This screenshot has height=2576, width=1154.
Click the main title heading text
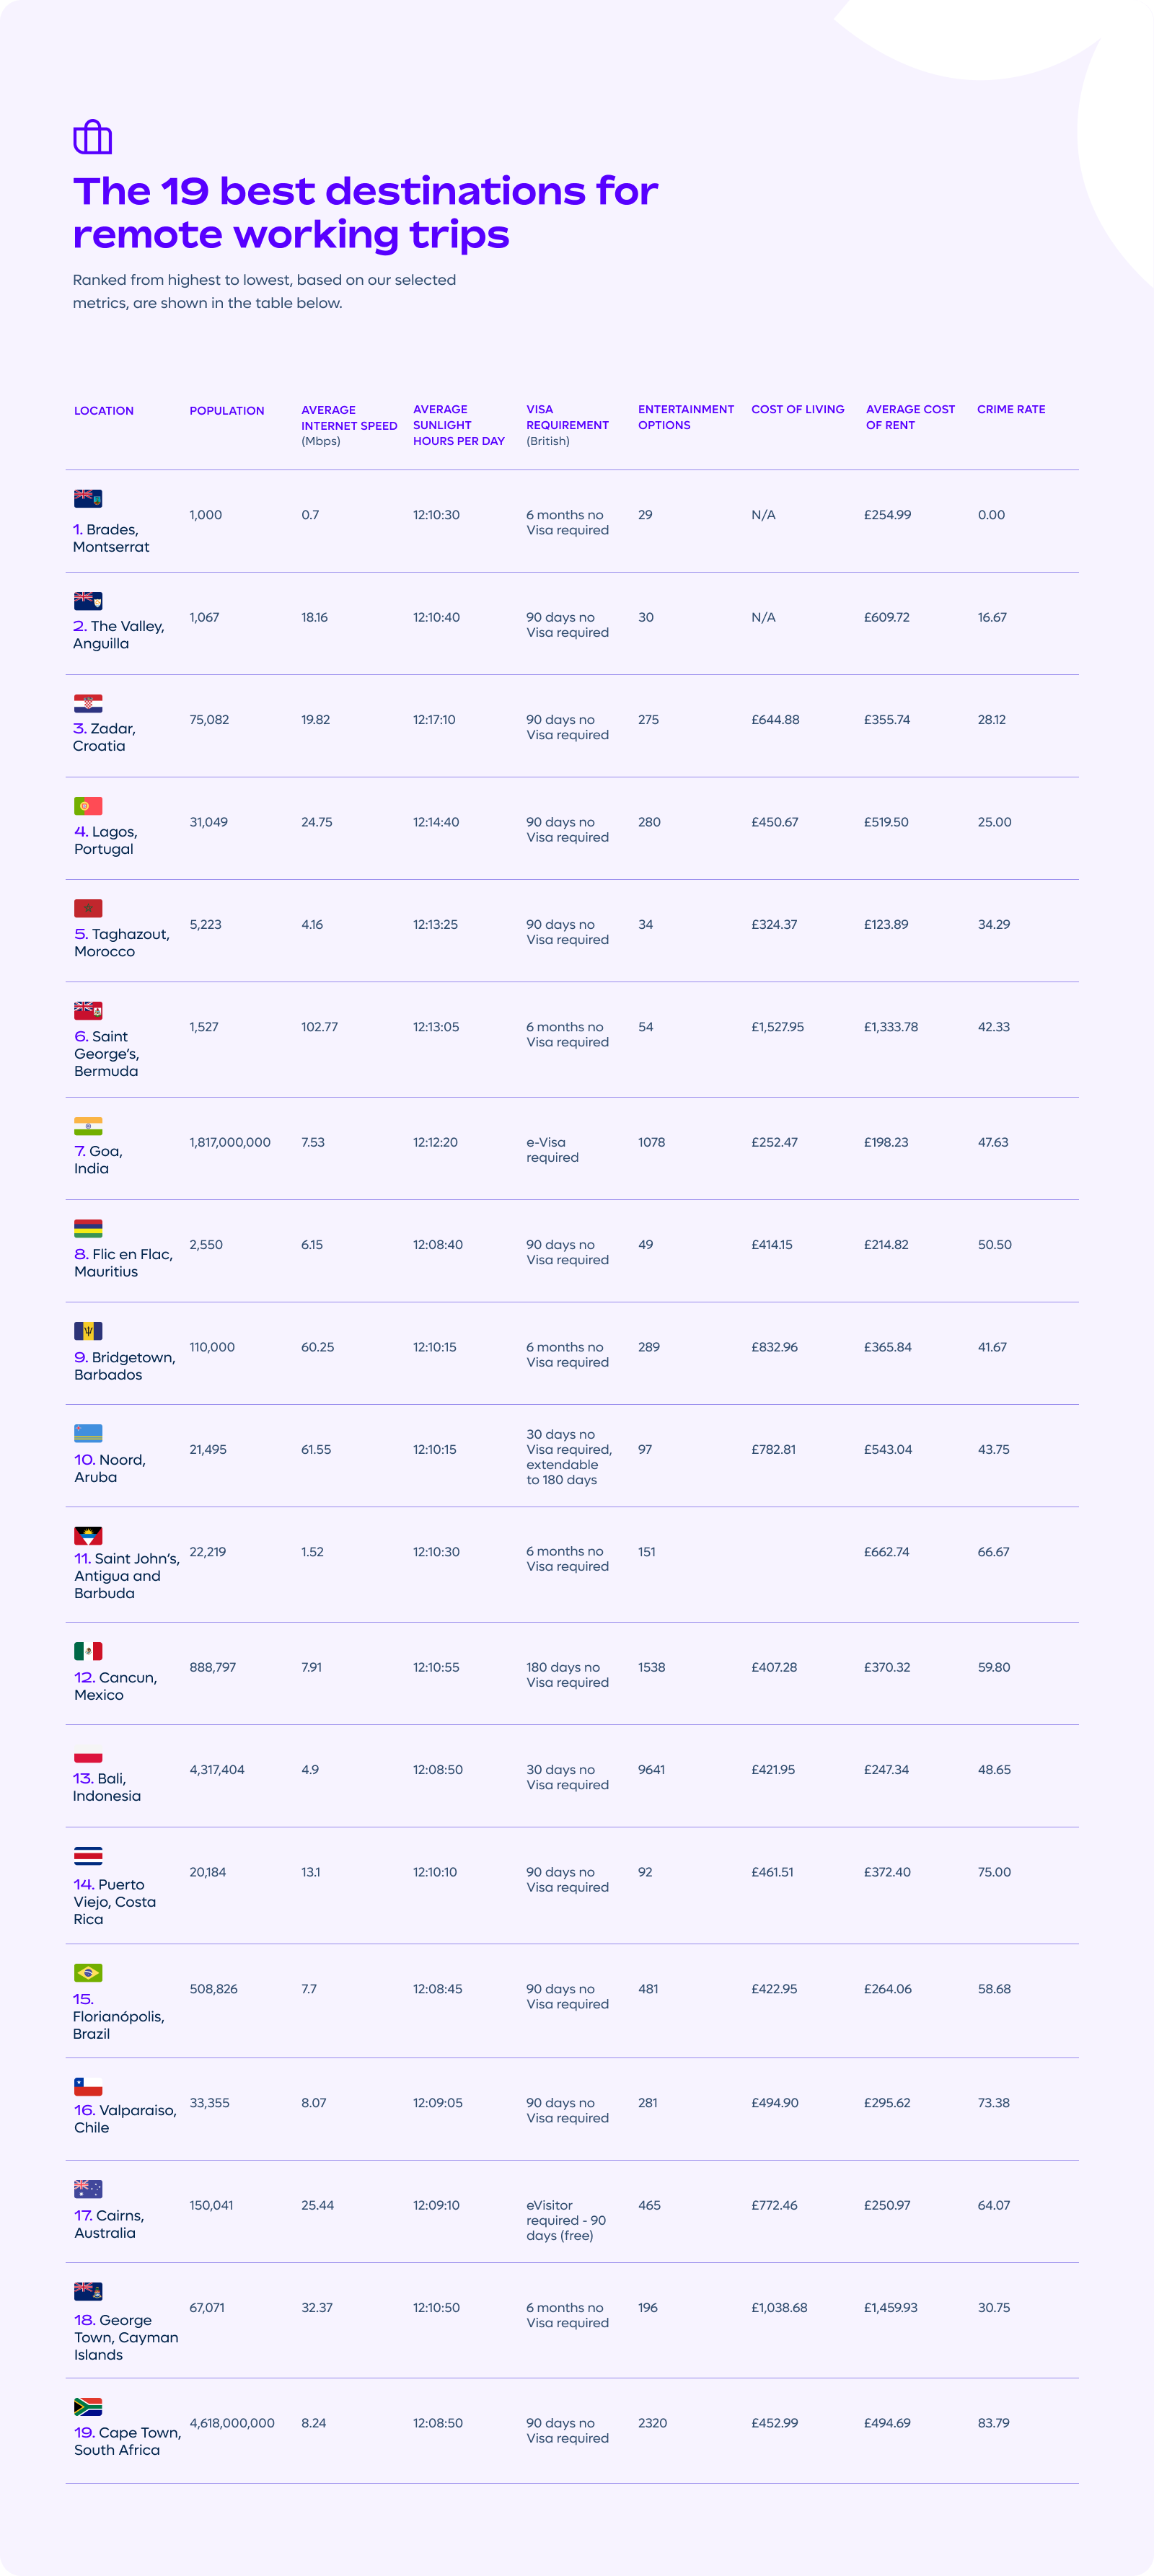365,212
